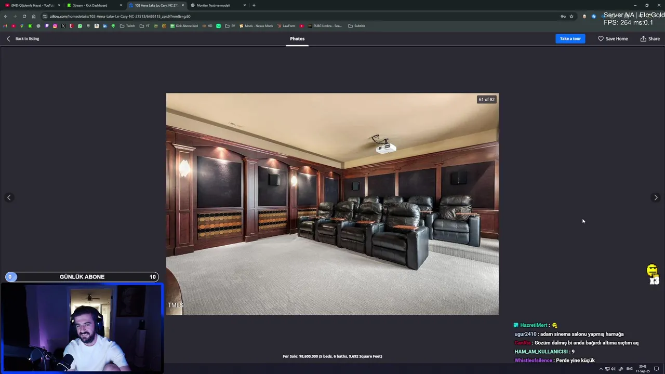Close the 102 Anna Lake Ln tab
Screen dimensions: 665x374
pyautogui.click(x=183, y=5)
